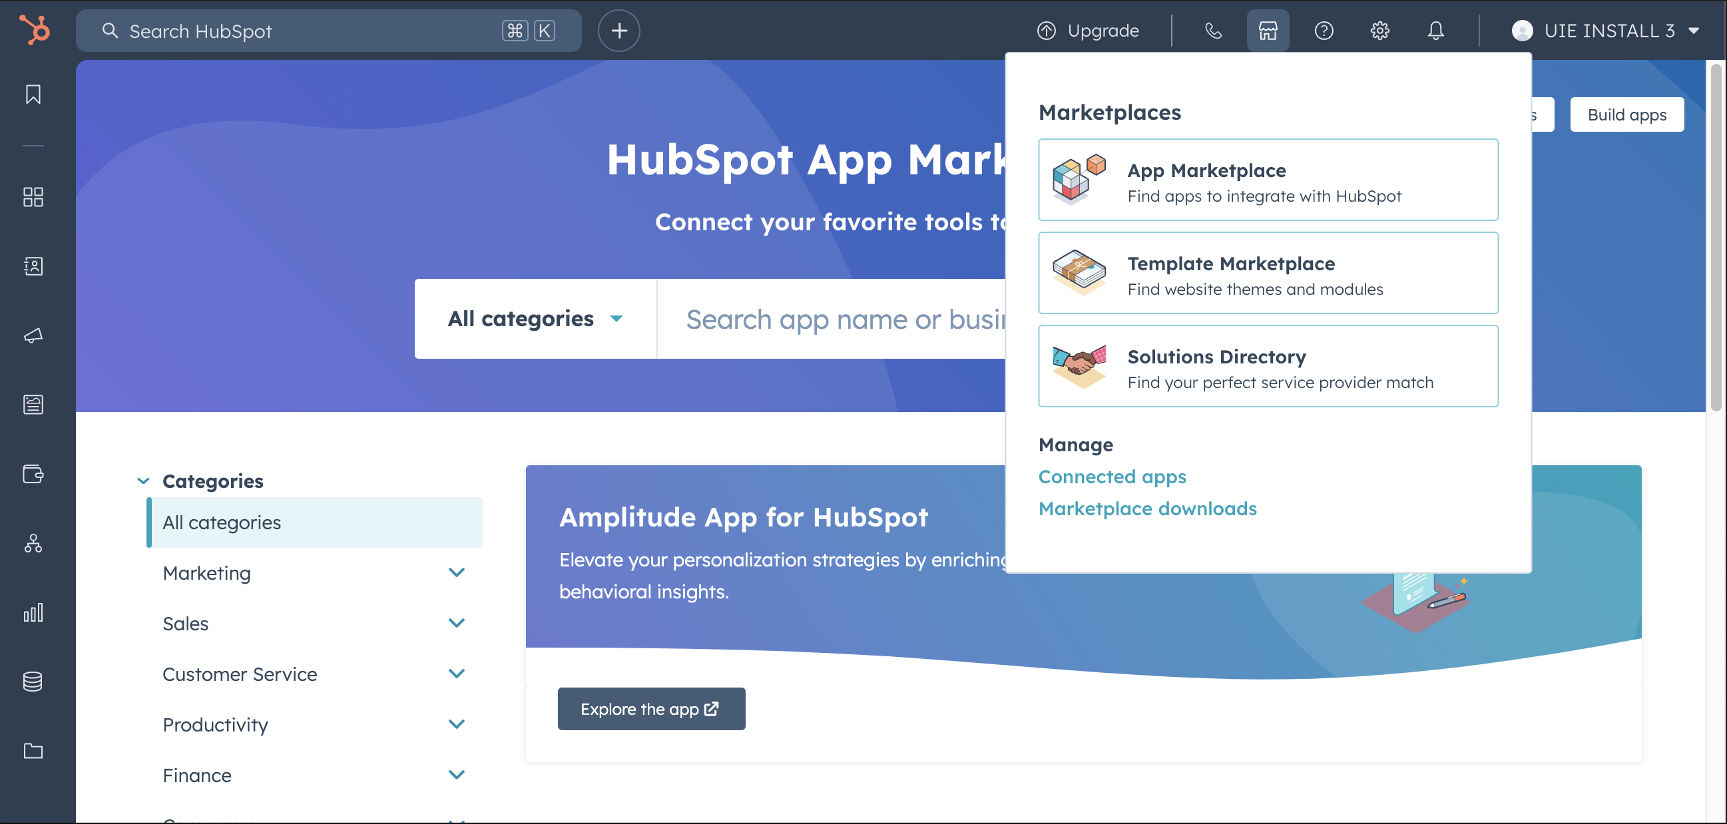Select App Marketplace from Marketplaces menu
The image size is (1727, 824).
[1268, 180]
